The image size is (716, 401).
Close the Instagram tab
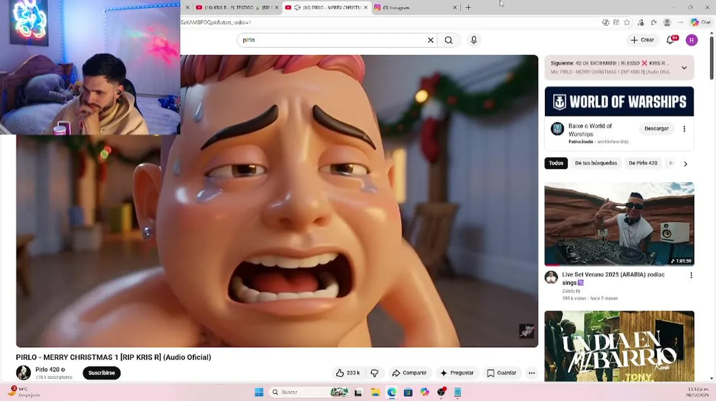454,7
